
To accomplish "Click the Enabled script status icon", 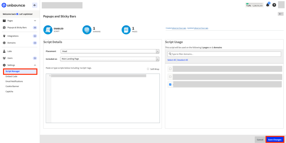I will [48, 30].
